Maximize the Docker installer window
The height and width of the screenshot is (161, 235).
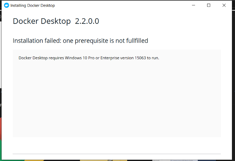[208, 5]
